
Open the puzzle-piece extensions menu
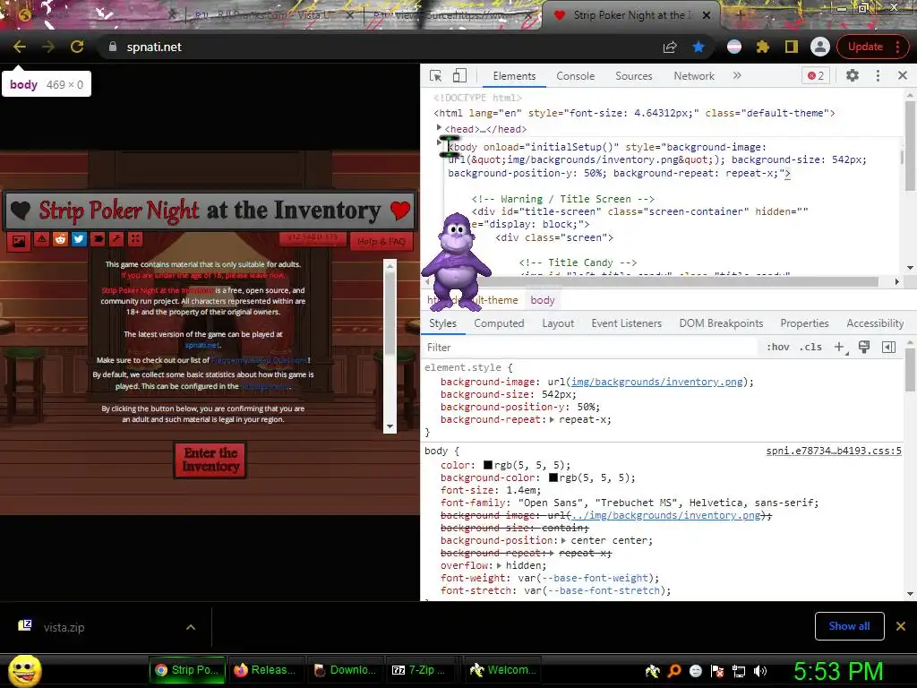click(x=763, y=47)
